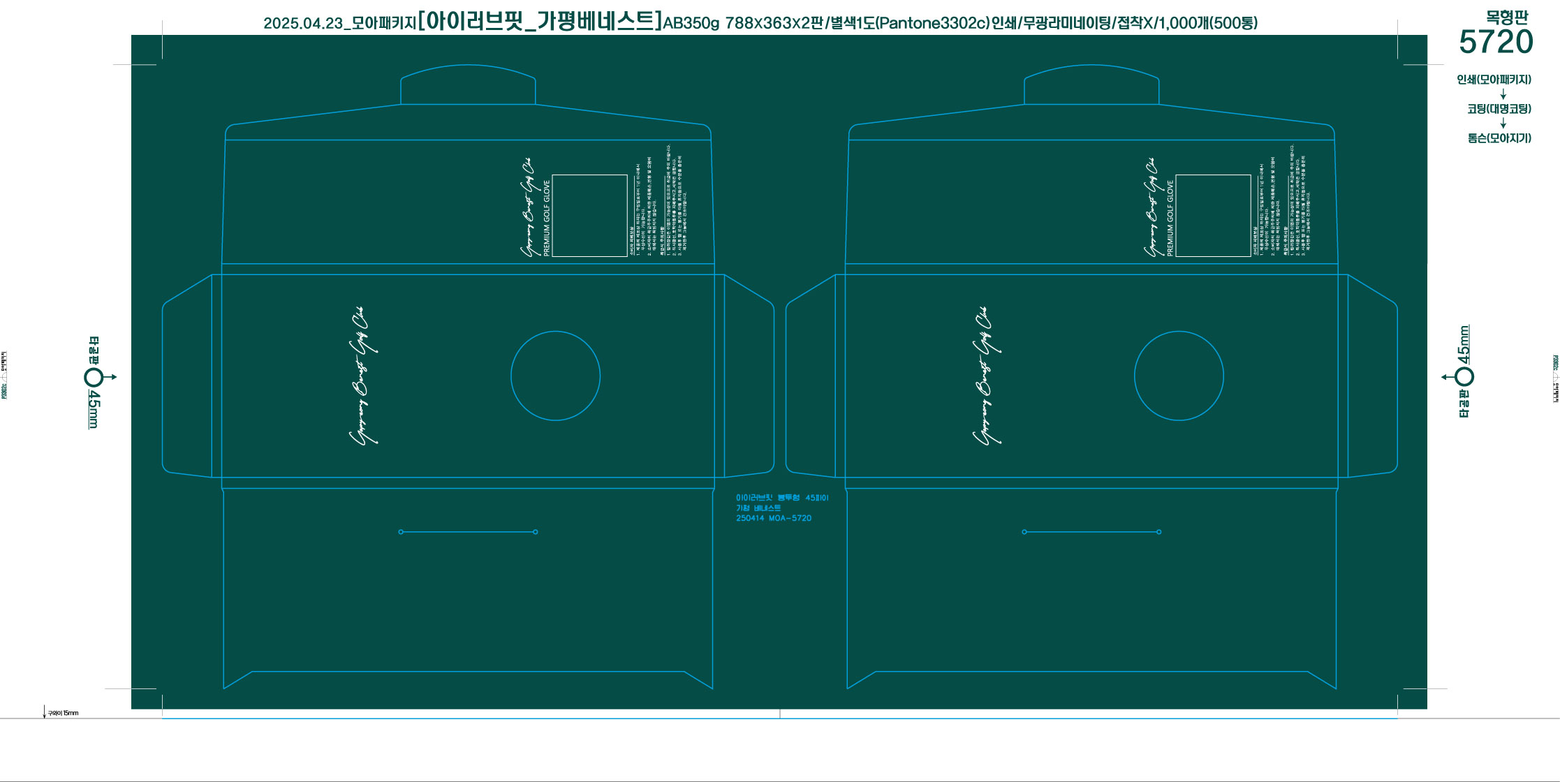This screenshot has height=782, width=1560.
Task: Click the white square frame on right box lid
Action: [1213, 216]
